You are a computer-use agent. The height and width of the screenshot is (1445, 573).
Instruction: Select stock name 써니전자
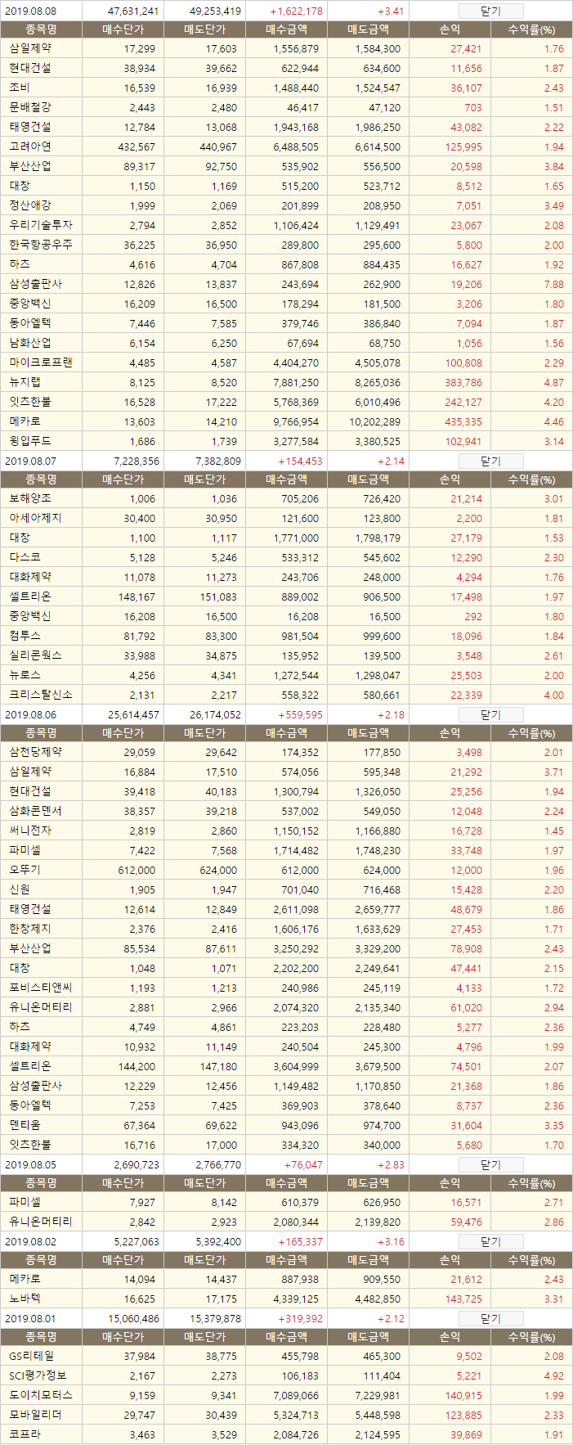[30, 831]
